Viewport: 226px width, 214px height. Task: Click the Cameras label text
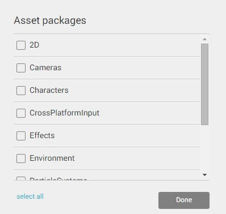click(45, 68)
